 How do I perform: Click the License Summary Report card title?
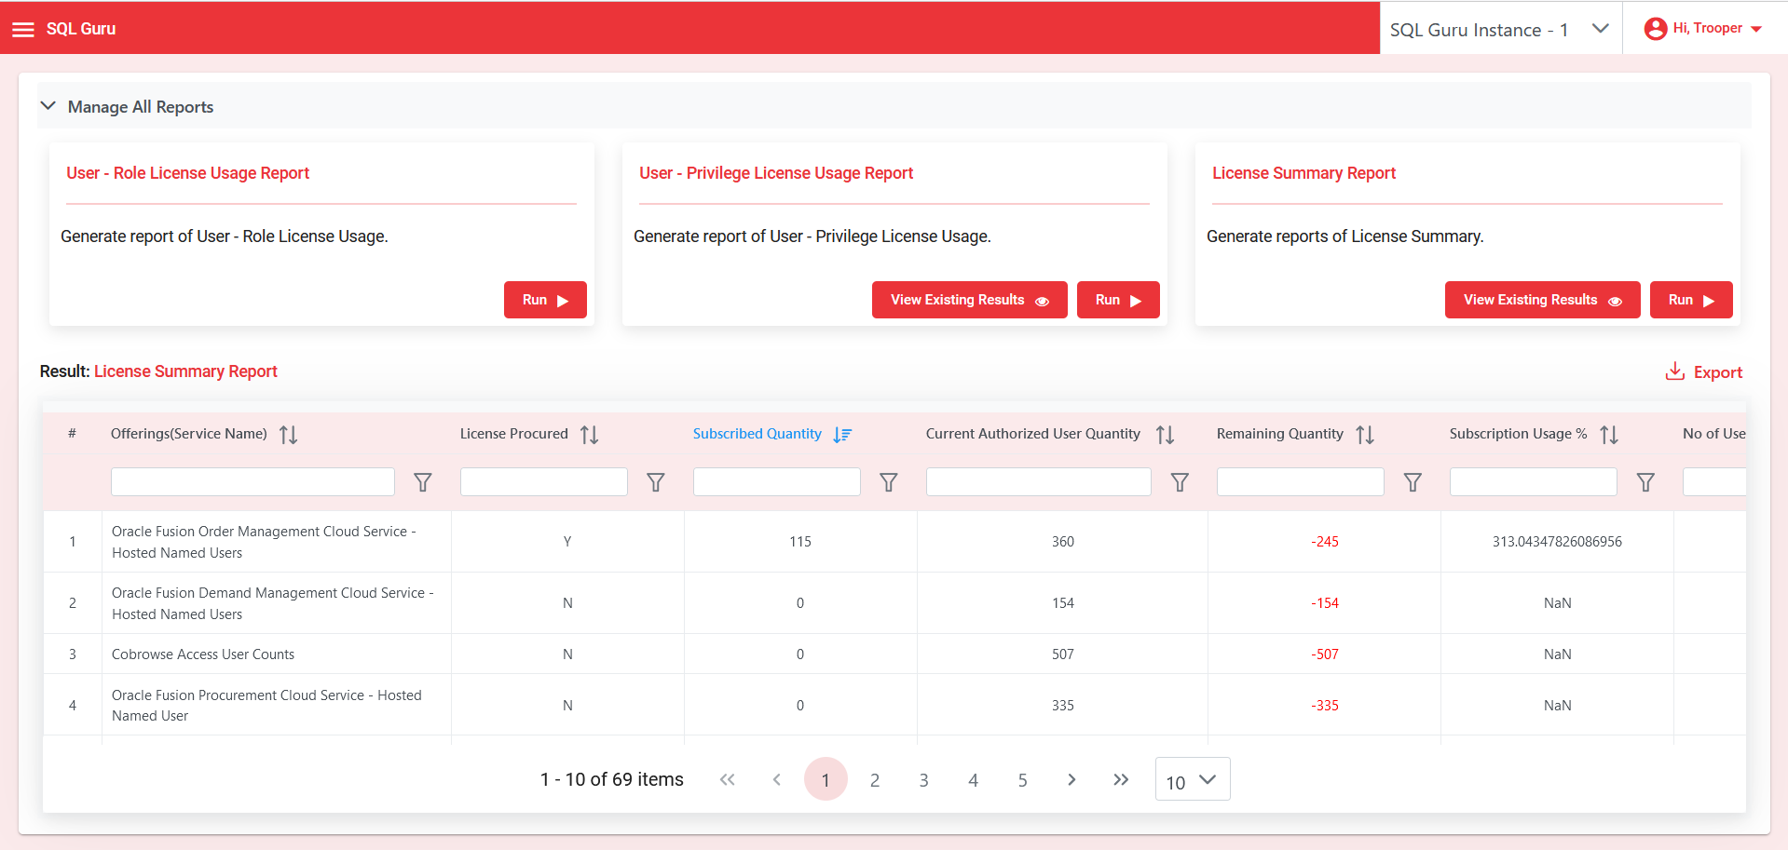coord(1303,173)
